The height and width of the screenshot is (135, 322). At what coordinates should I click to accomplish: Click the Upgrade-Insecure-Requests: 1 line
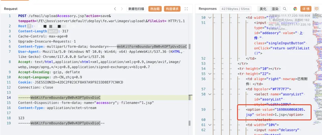(x=47, y=41)
